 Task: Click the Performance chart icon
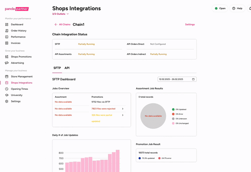(7, 37)
